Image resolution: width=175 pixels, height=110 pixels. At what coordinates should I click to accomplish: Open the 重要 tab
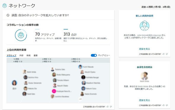[x=36, y=55]
